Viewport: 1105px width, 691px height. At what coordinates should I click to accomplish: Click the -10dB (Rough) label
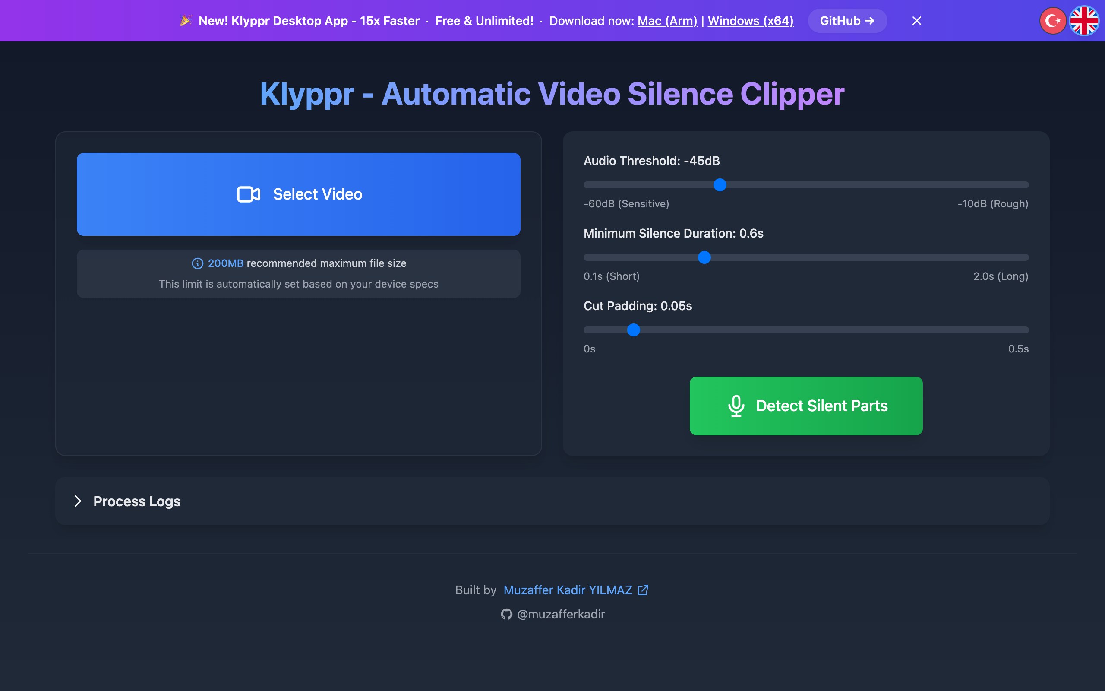coord(993,204)
